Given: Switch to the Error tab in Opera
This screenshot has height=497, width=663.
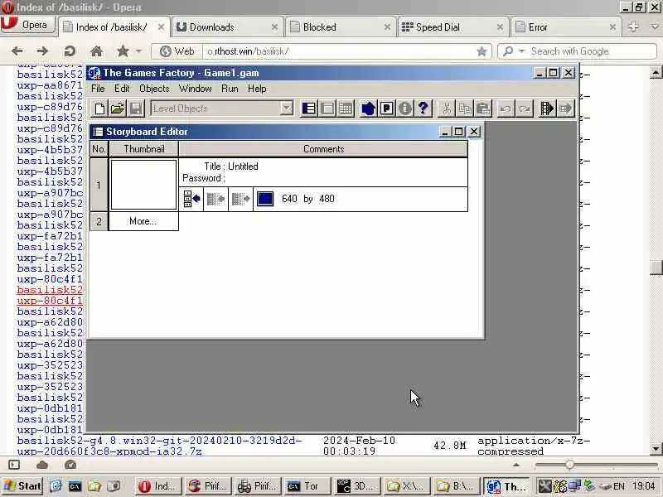Looking at the screenshot, I should point(566,27).
